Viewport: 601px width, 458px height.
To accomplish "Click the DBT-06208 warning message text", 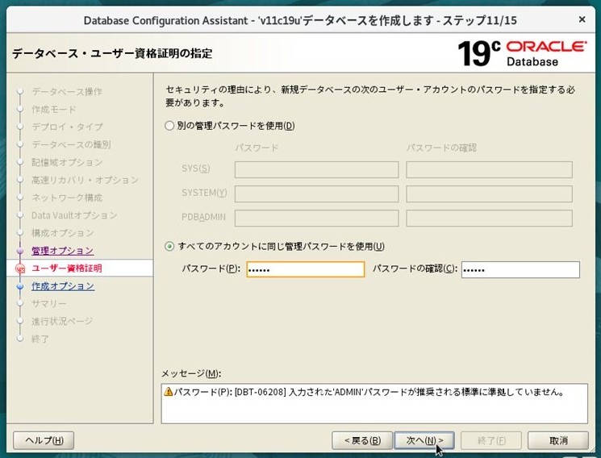I will [369, 392].
